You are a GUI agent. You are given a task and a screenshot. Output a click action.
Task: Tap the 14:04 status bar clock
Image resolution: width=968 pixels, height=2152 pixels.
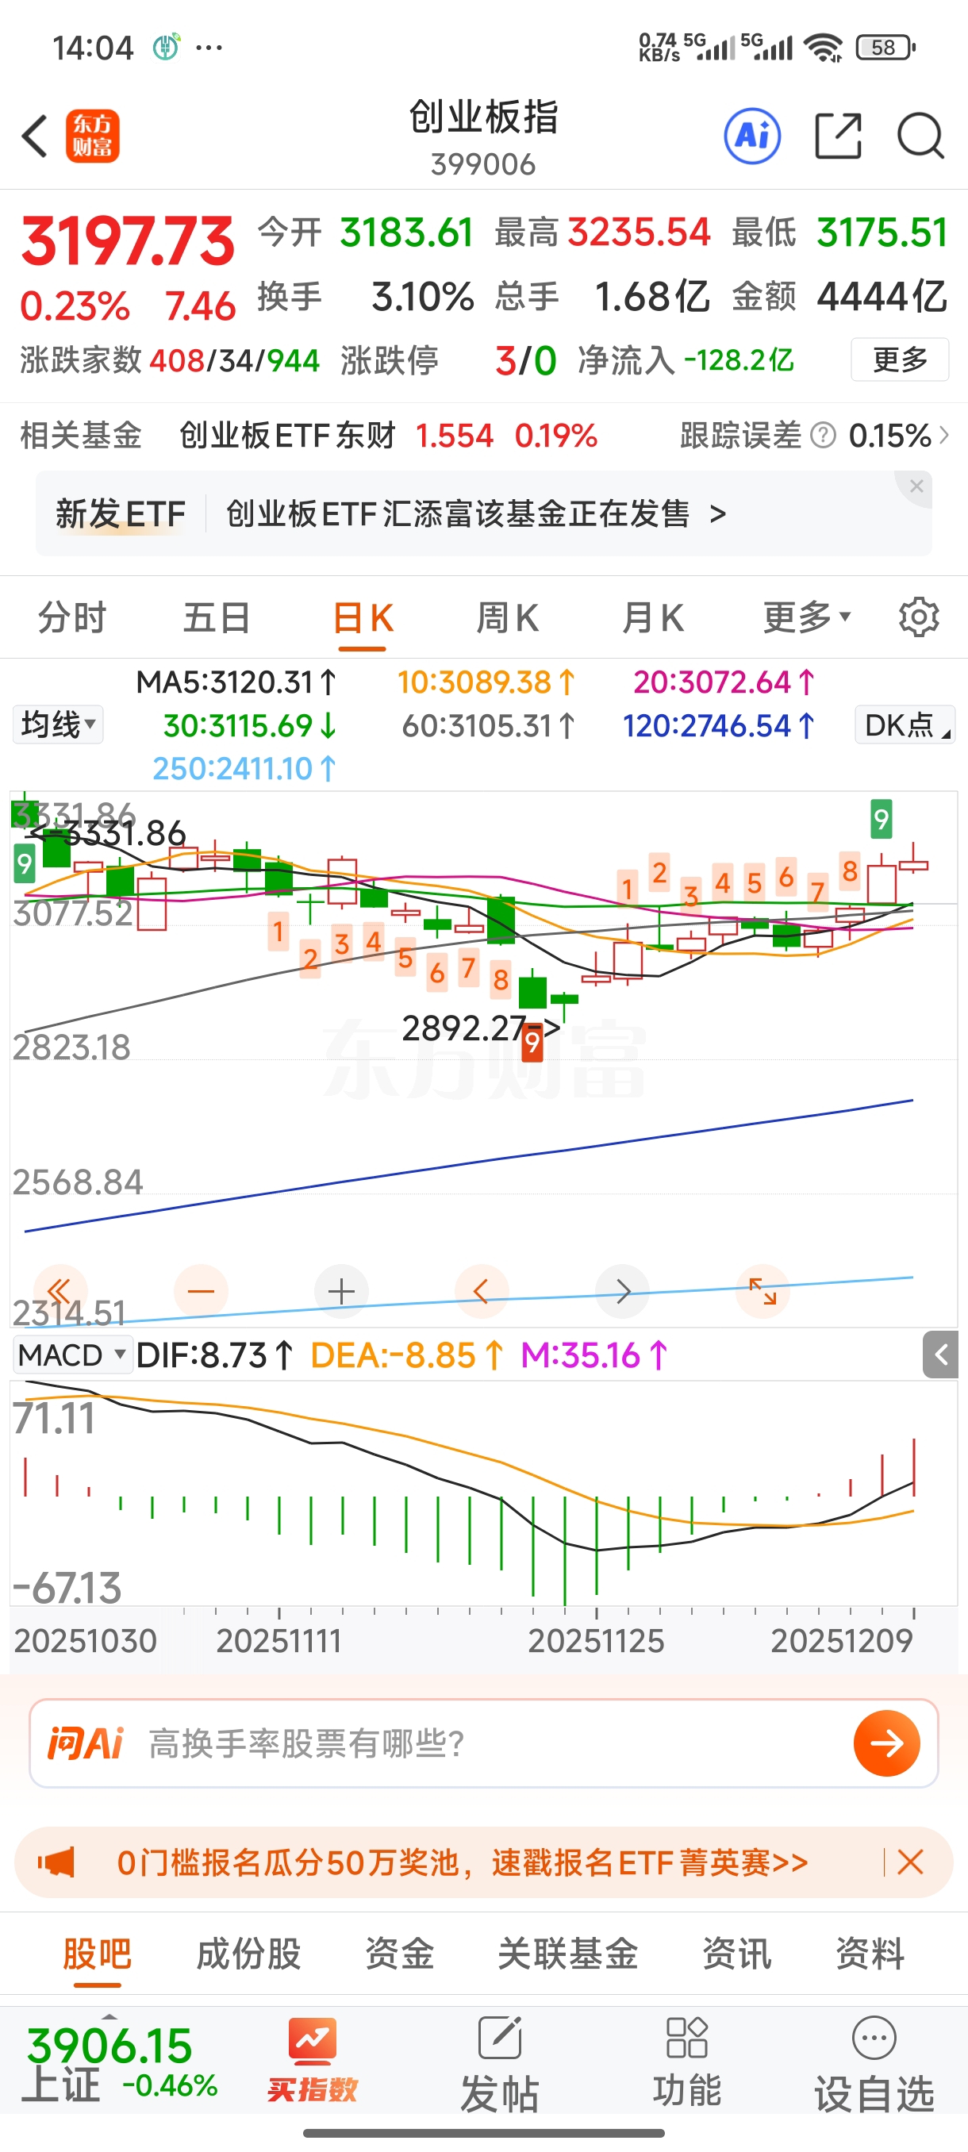93,48
